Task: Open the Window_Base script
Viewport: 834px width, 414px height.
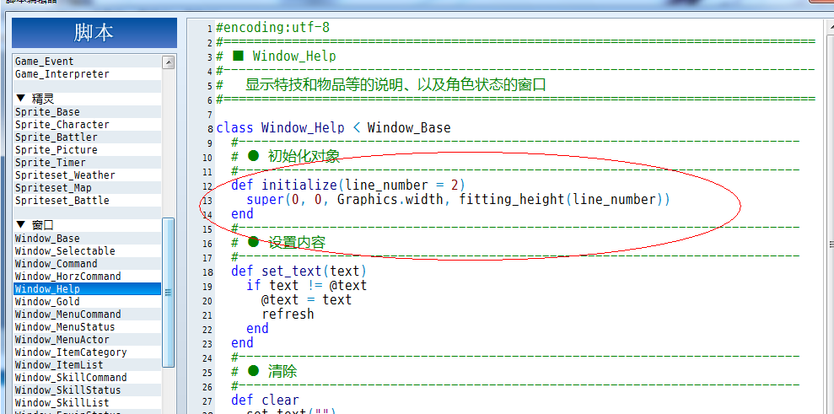Action: [87, 239]
